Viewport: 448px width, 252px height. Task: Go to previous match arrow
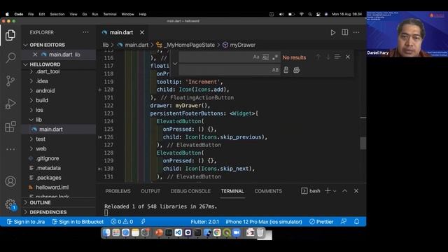pyautogui.click(x=318, y=57)
